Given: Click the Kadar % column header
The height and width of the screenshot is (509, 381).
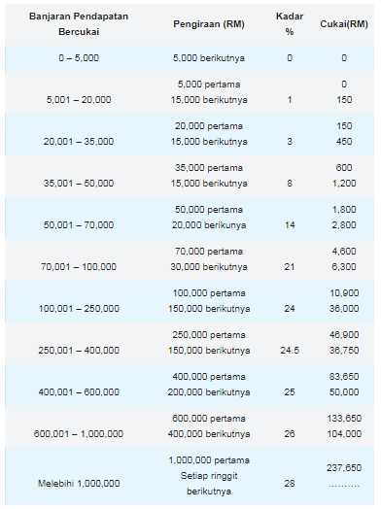Looking at the screenshot, I should coord(290,24).
